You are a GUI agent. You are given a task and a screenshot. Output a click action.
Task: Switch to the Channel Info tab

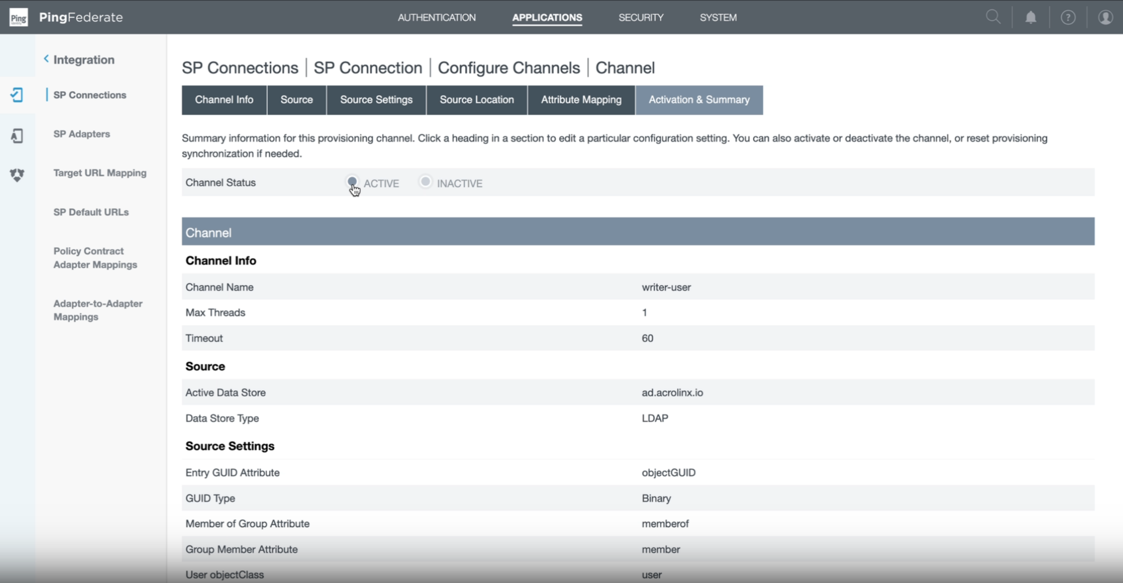pyautogui.click(x=224, y=100)
